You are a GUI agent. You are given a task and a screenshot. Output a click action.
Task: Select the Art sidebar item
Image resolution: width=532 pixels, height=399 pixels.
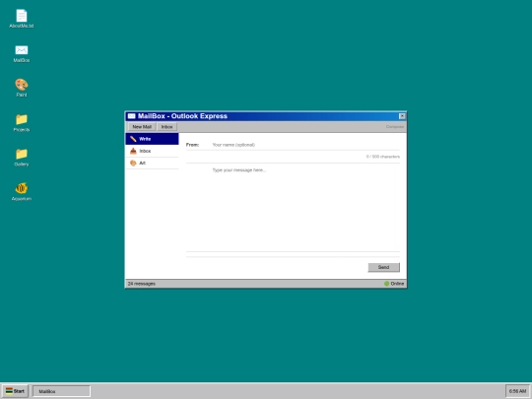coord(152,164)
